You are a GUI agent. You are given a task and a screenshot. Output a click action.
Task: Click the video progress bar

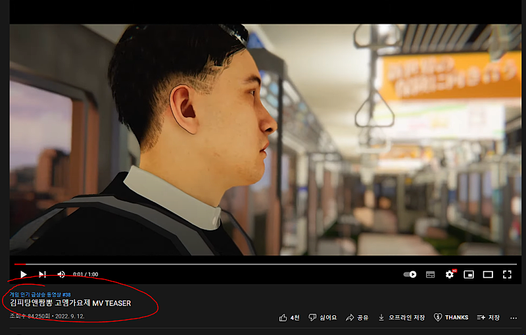[266, 264]
